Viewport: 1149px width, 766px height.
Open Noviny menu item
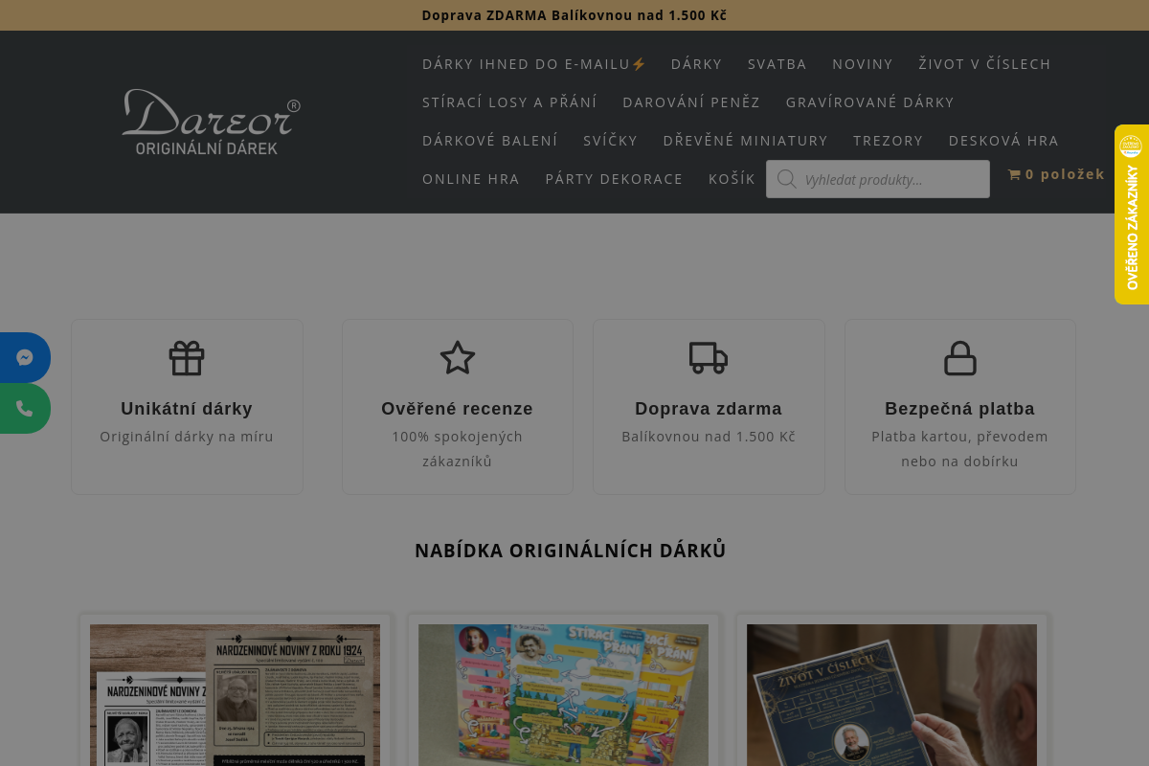coord(863,64)
